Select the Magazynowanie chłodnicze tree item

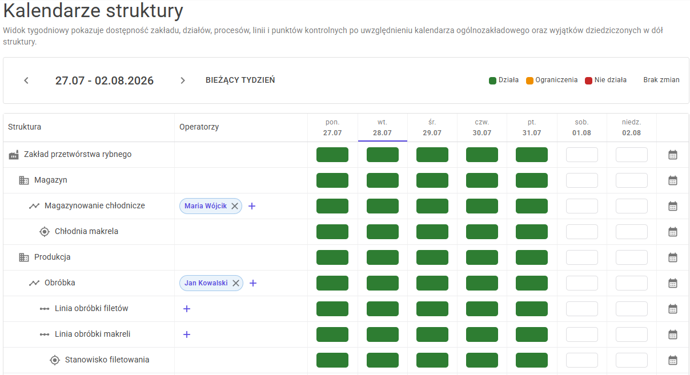pyautogui.click(x=95, y=205)
